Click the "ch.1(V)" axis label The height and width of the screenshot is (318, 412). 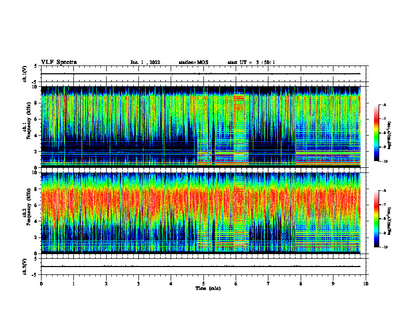25,74
